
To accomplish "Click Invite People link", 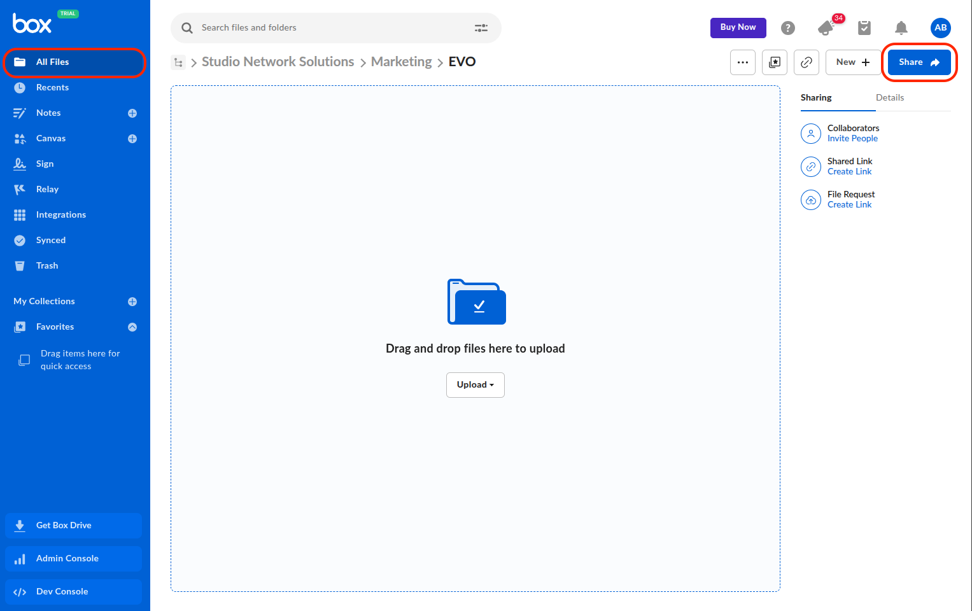I will 852,139.
